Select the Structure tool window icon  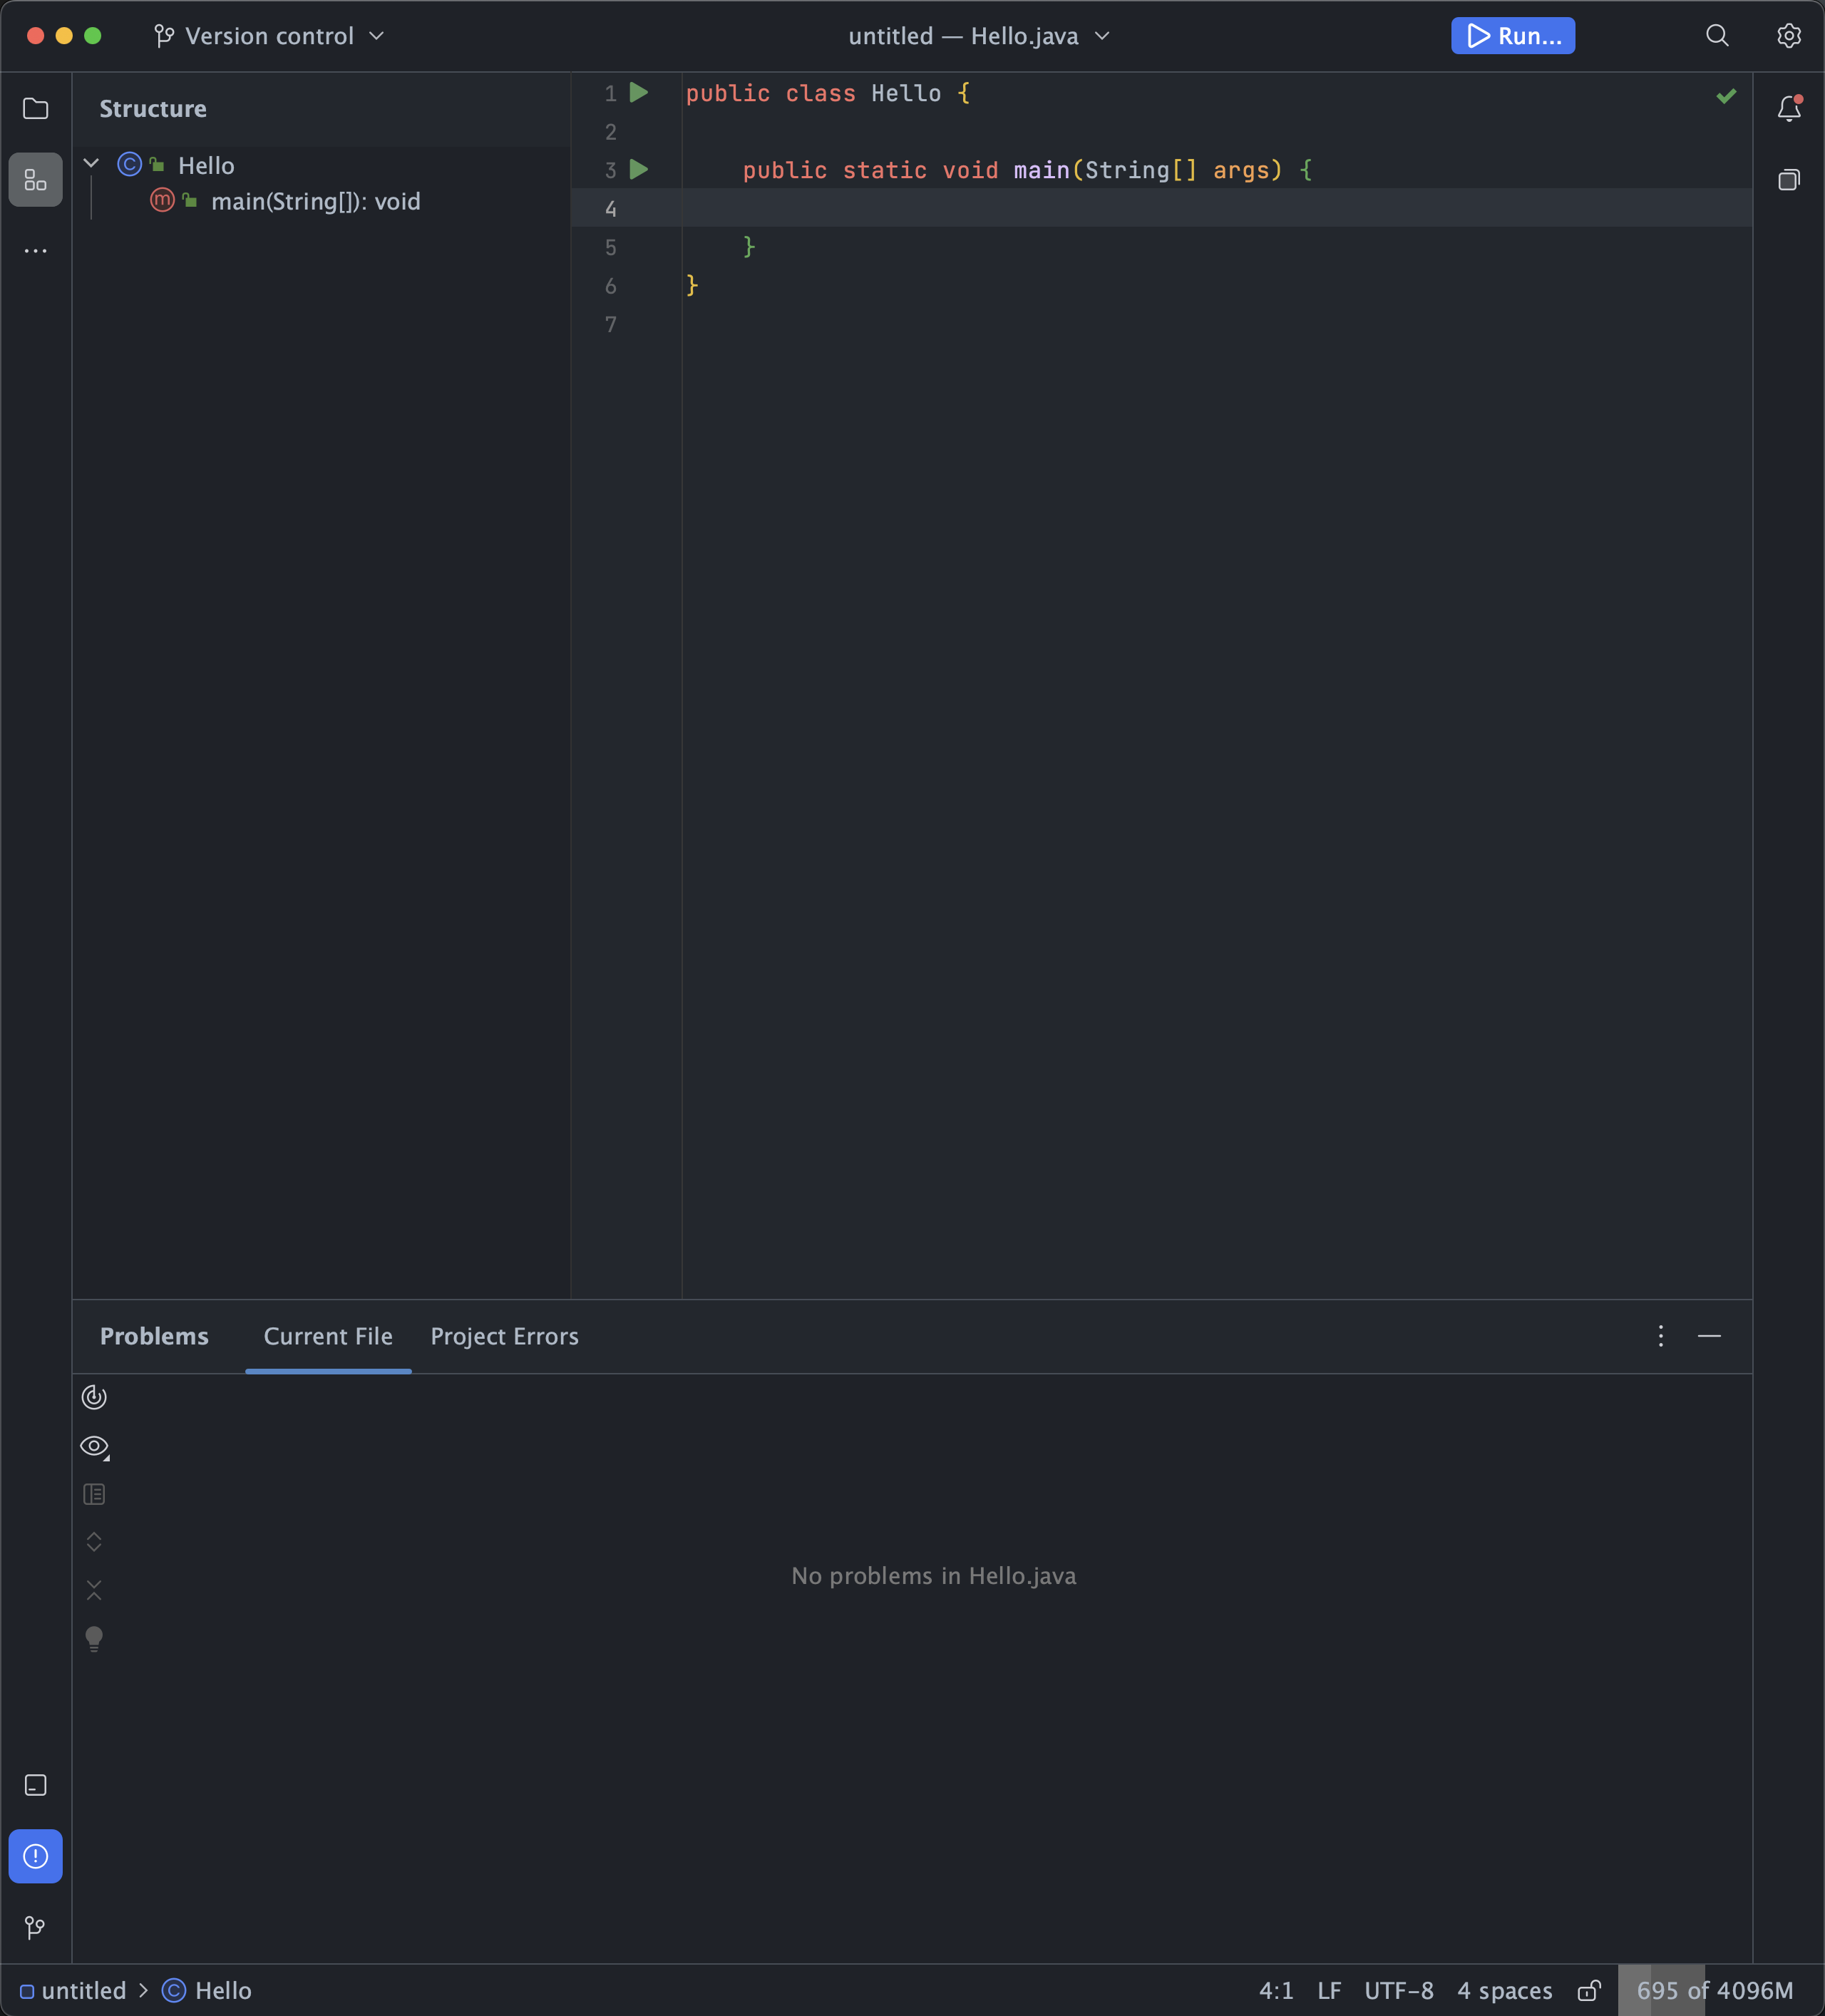tap(36, 180)
